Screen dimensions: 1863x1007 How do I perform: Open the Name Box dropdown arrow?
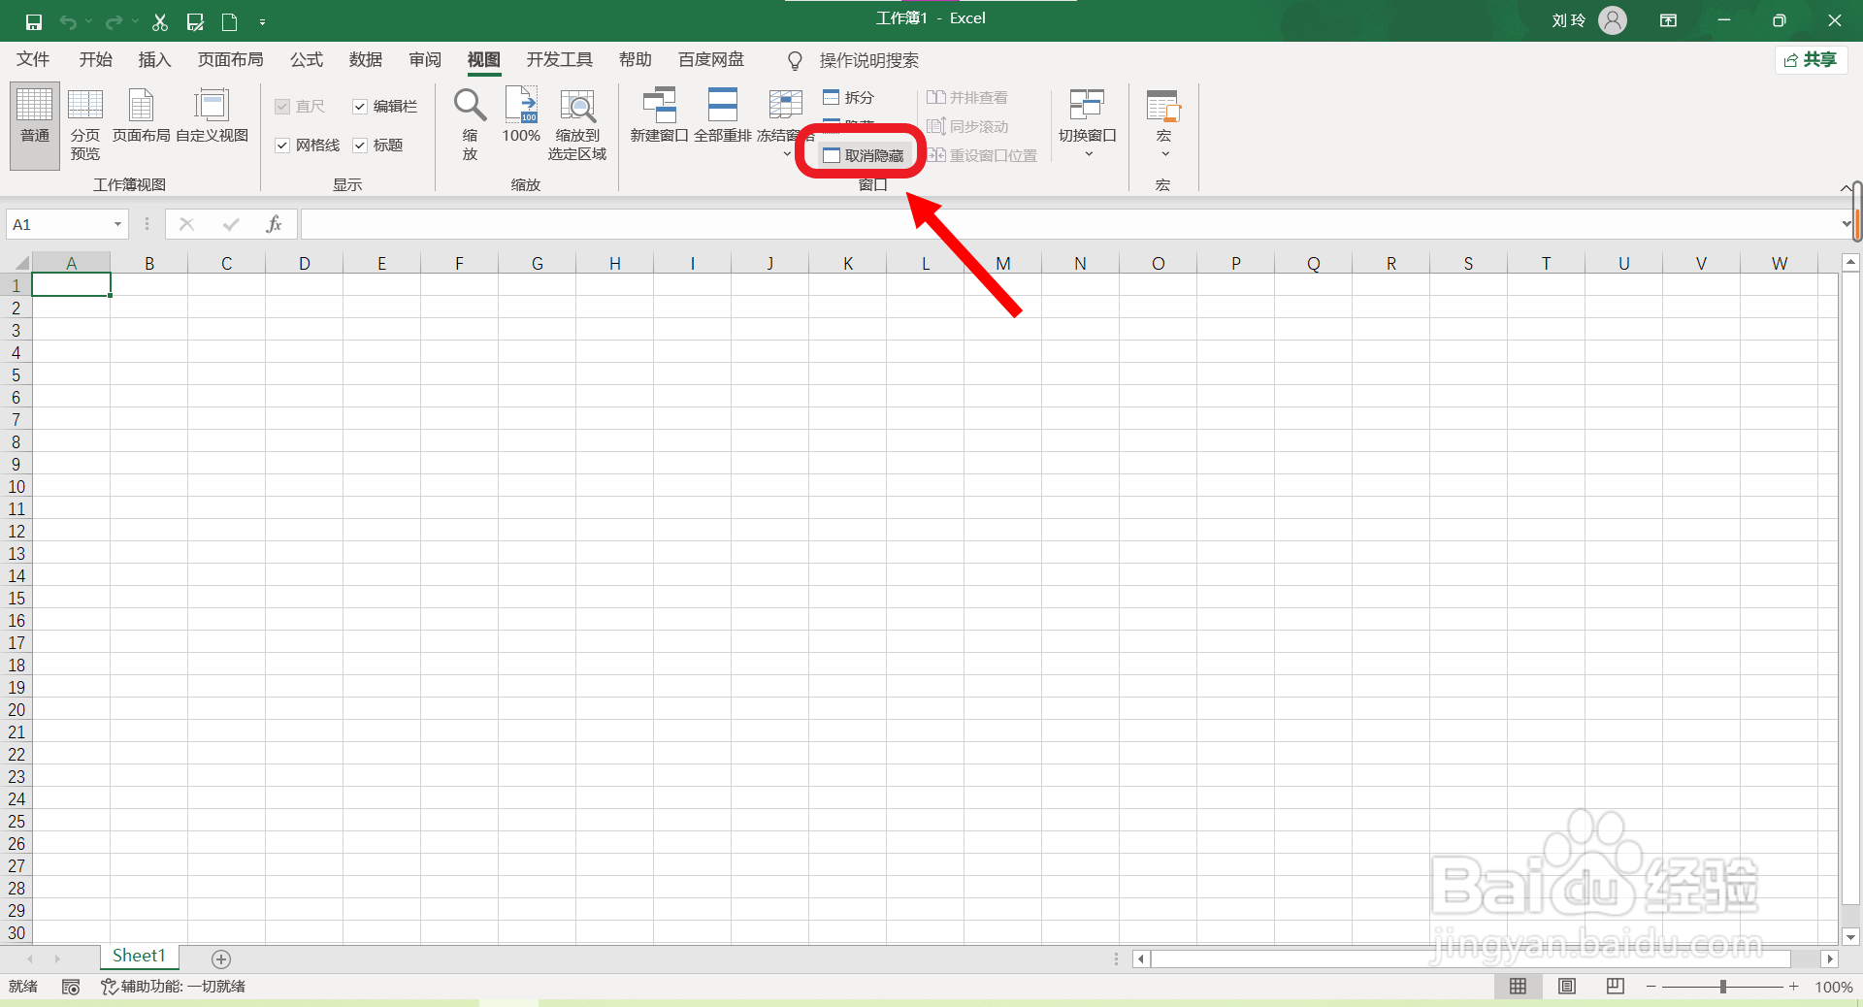[117, 225]
